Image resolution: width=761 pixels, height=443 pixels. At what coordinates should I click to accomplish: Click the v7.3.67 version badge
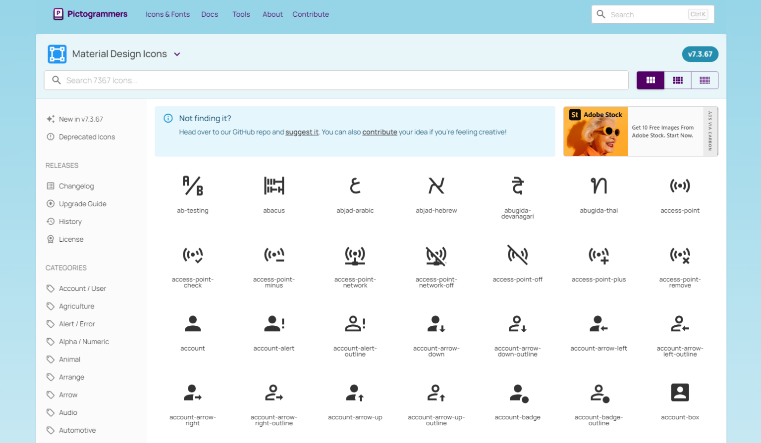[700, 54]
